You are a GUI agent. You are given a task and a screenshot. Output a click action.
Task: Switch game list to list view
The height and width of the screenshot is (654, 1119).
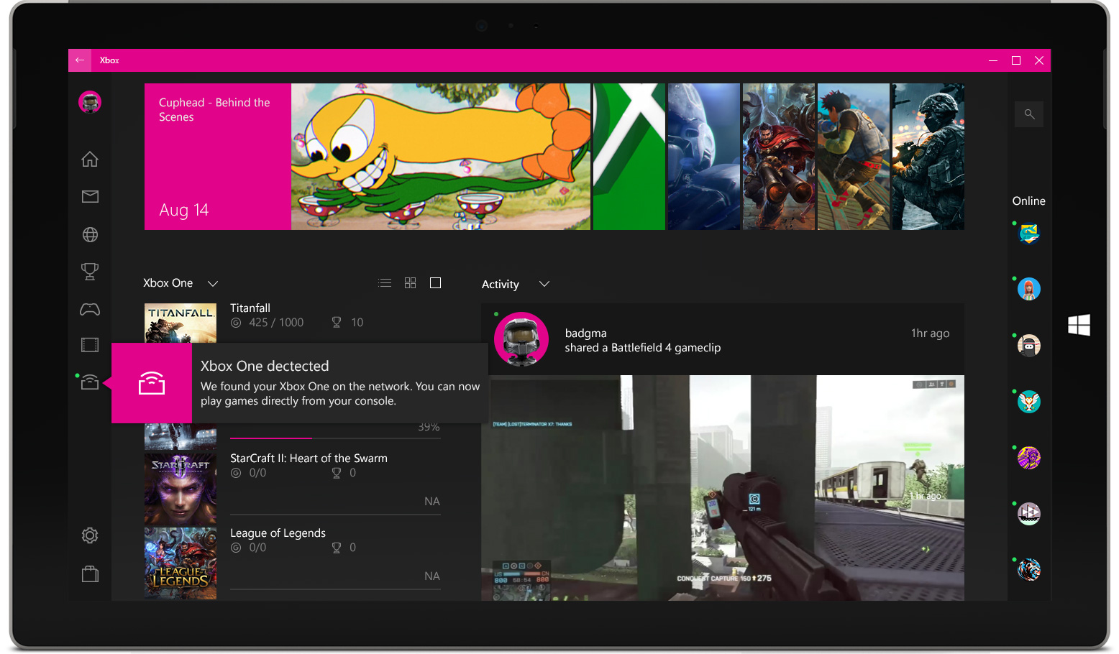pos(385,282)
